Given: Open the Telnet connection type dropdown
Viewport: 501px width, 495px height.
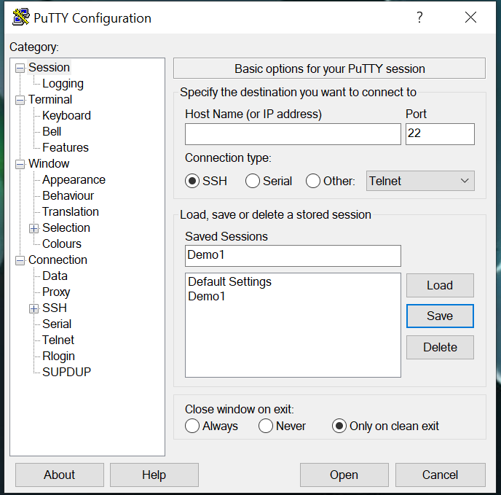Looking at the screenshot, I should (420, 181).
